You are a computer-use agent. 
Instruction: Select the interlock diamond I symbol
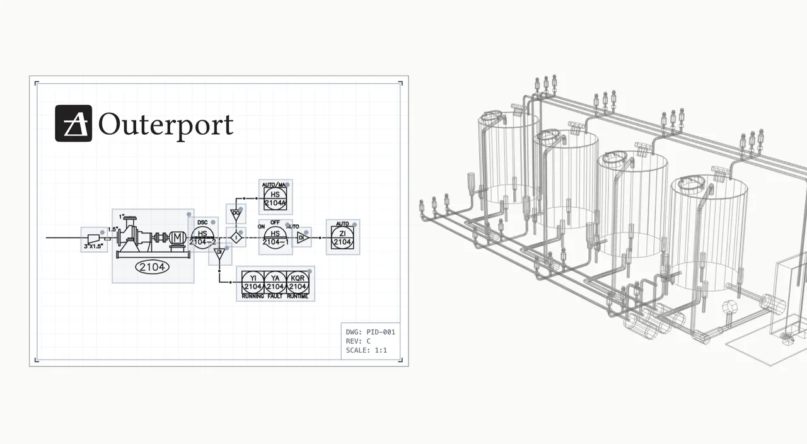(x=236, y=237)
